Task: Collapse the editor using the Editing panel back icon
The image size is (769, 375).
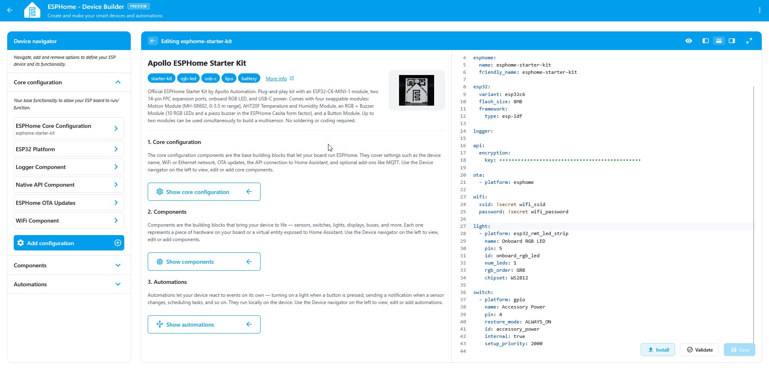Action: (153, 41)
